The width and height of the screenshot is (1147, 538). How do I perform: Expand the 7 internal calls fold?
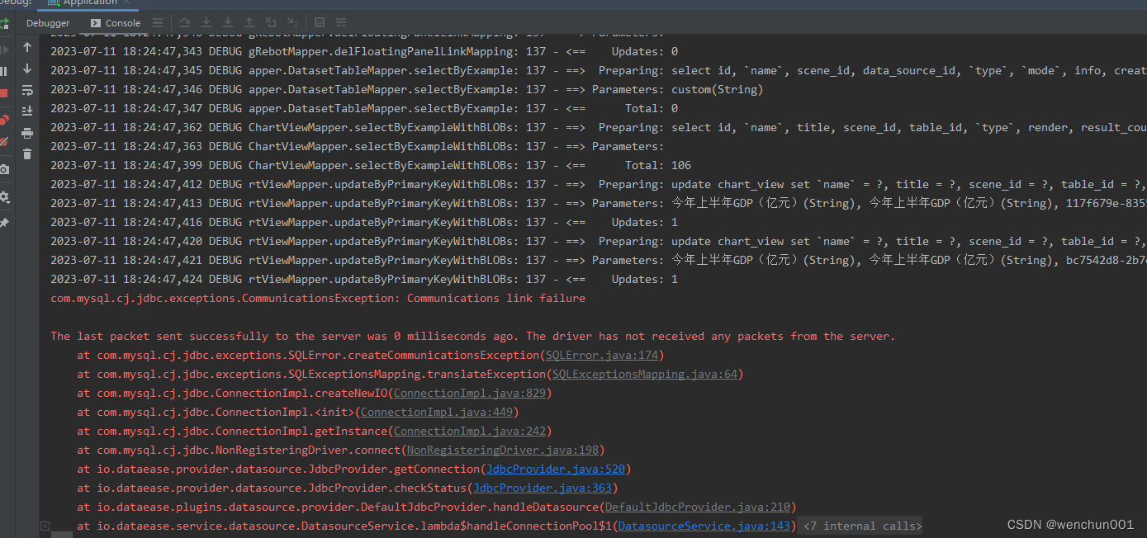coord(860,526)
